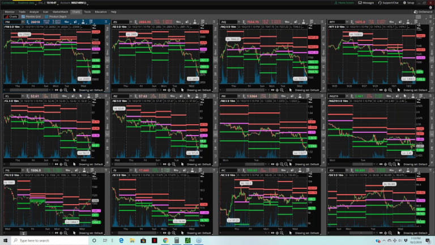Open the /ES chart timeframe selector
The width and height of the screenshot is (435, 245).
point(178,22)
